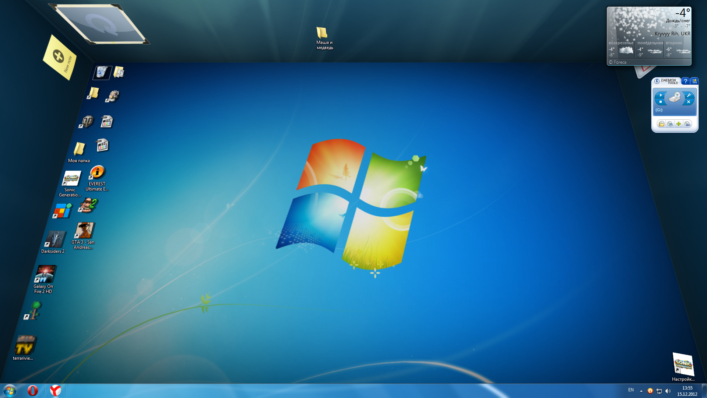The height and width of the screenshot is (398, 707).
Task: Launch the Postal 2 character shortcut
Action: tap(88, 205)
